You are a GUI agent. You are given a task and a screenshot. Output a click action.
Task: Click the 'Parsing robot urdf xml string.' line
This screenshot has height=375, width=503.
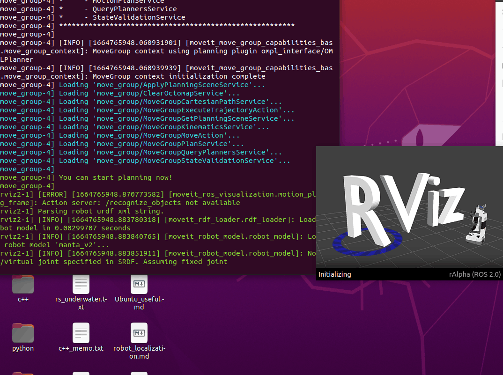point(82,211)
